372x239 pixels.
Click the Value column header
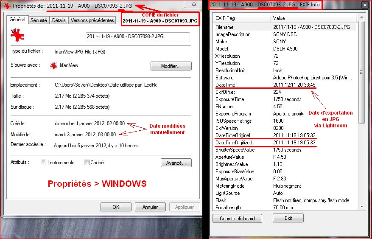pyautogui.click(x=313, y=18)
